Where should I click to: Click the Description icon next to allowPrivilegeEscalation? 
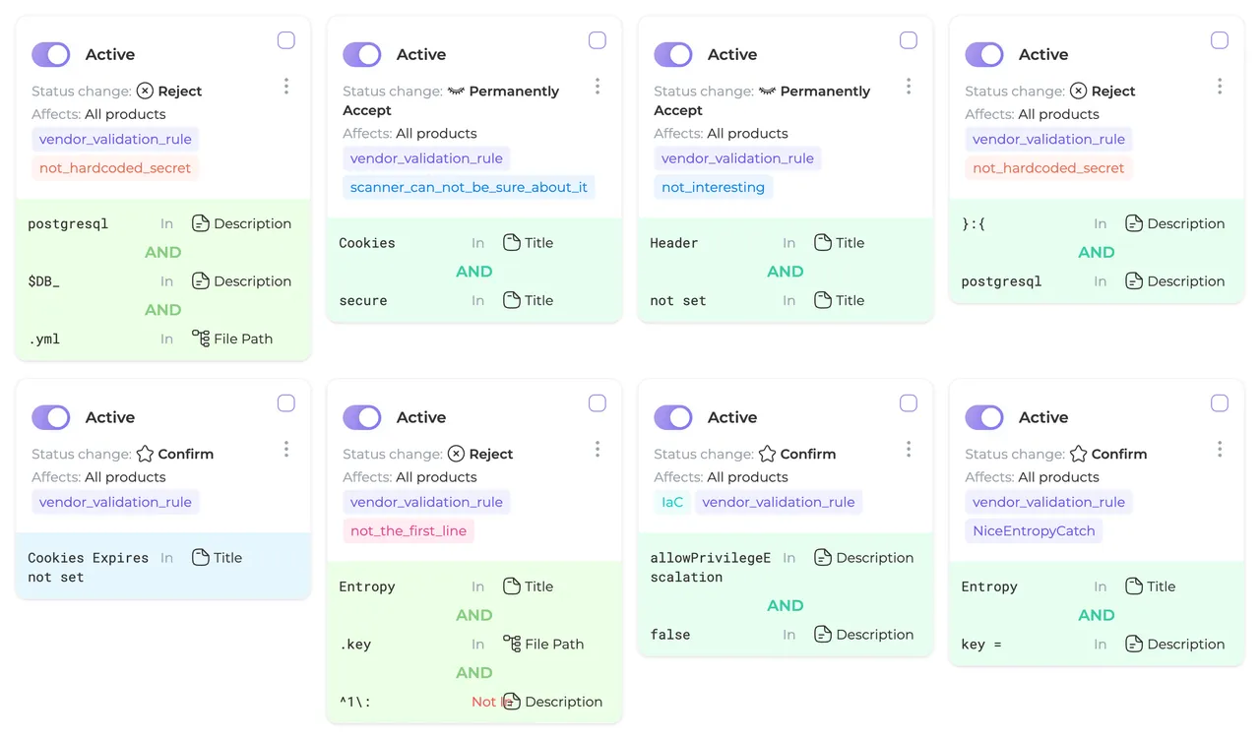[822, 557]
